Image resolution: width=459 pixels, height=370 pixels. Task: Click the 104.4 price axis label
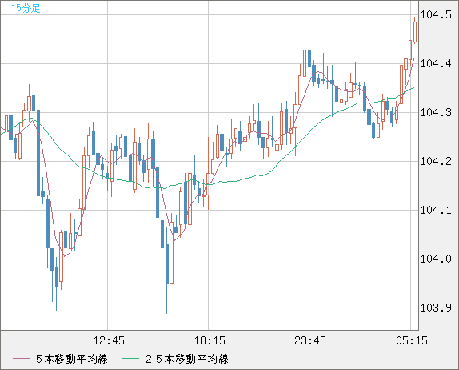click(x=436, y=63)
